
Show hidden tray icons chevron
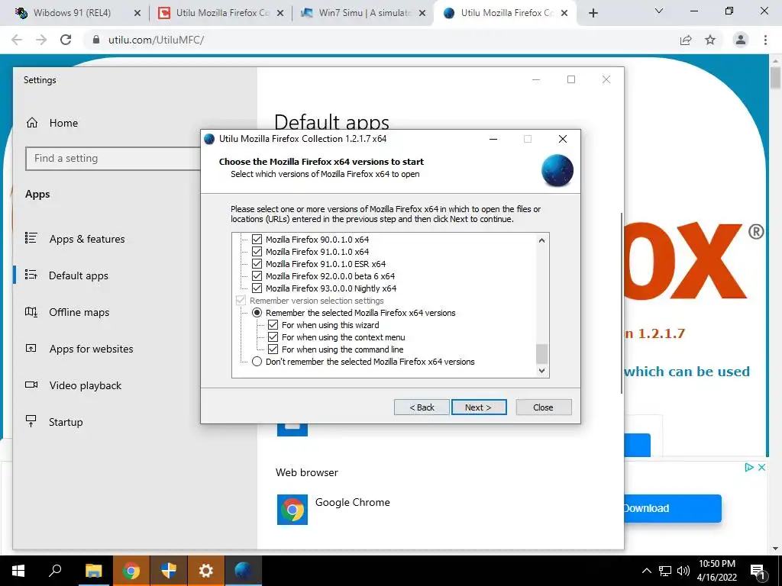tap(646, 571)
